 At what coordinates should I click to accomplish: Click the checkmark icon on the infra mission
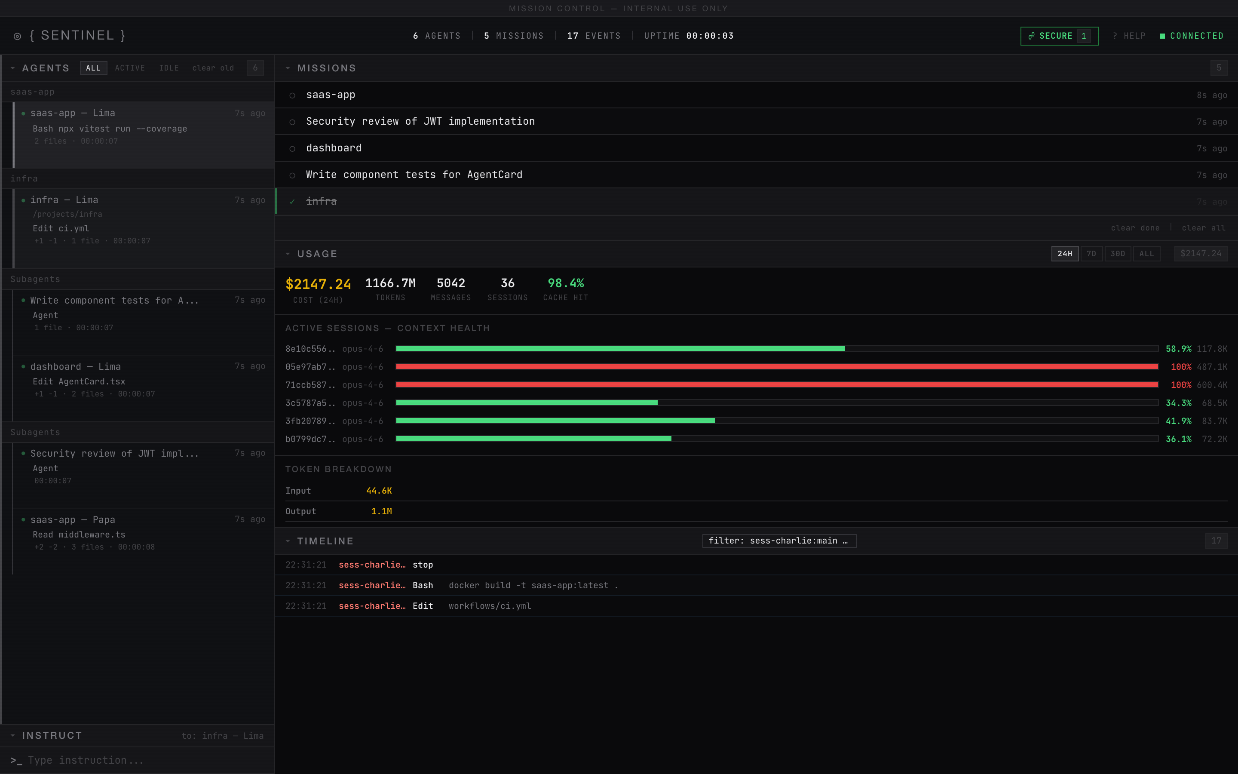[292, 202]
